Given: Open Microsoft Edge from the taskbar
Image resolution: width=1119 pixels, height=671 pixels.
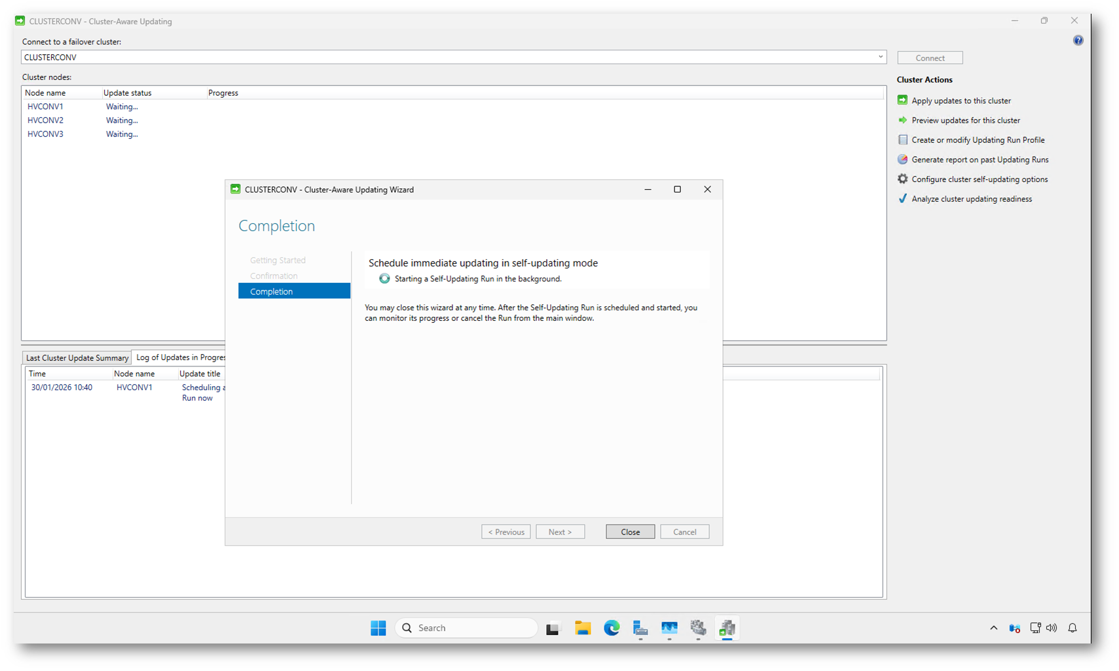Looking at the screenshot, I should (612, 628).
